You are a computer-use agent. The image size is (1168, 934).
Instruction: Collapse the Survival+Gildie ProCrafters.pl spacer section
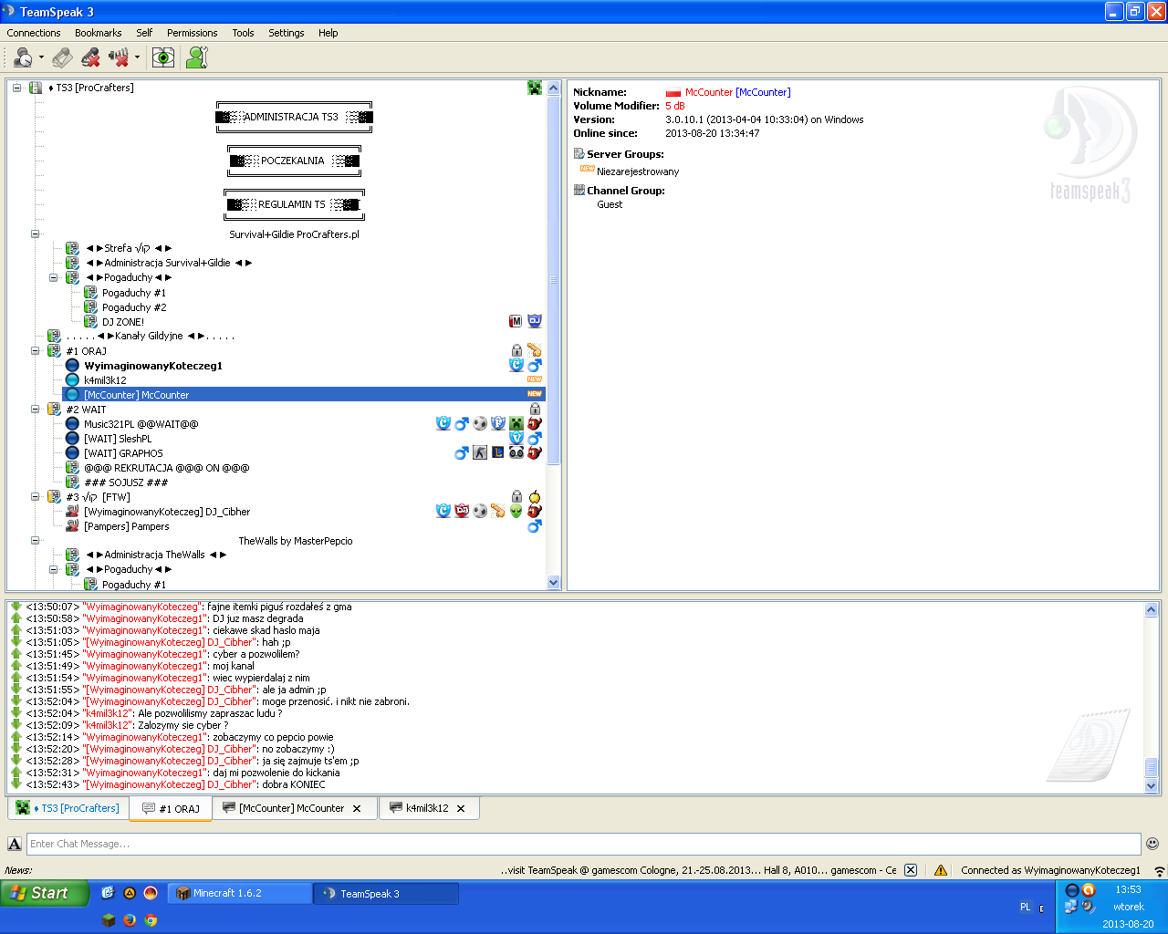click(x=36, y=234)
